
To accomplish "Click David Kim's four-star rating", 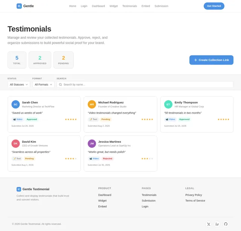I will [71, 159].
